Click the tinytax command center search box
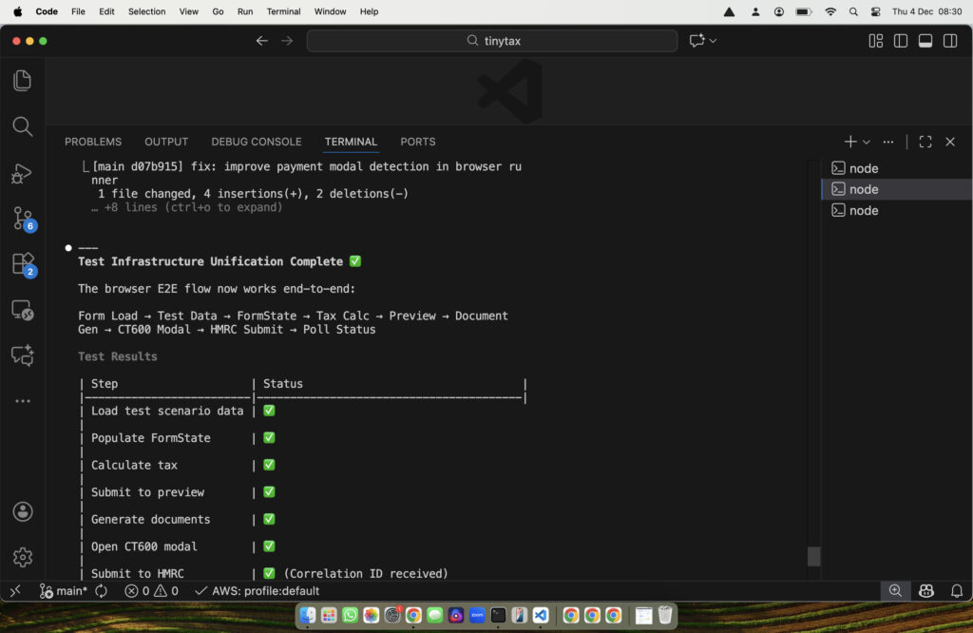The width and height of the screenshot is (973, 633). (x=492, y=41)
